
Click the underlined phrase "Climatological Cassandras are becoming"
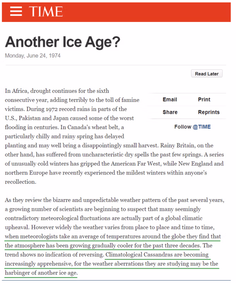point(157,255)
